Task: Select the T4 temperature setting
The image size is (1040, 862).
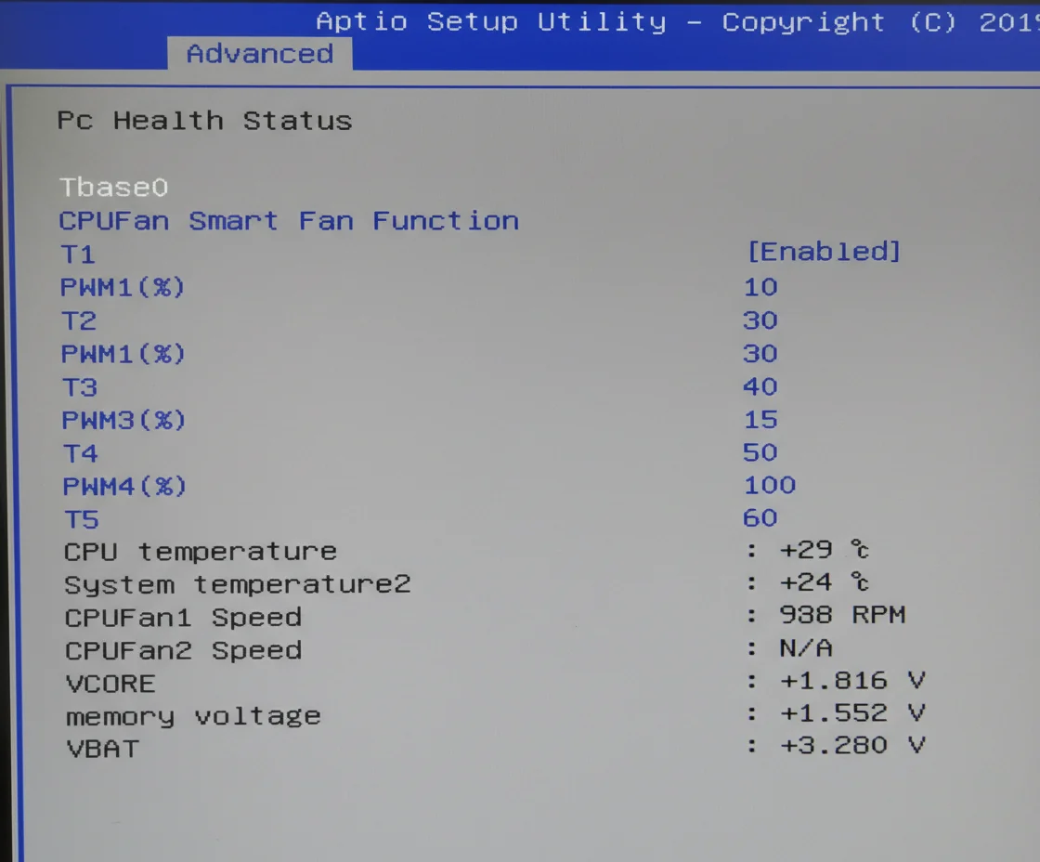Action: (x=81, y=453)
